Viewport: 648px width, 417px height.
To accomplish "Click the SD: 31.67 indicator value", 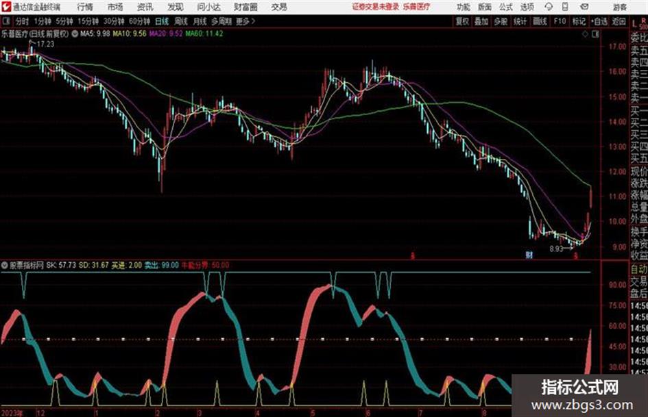I will click(x=94, y=265).
